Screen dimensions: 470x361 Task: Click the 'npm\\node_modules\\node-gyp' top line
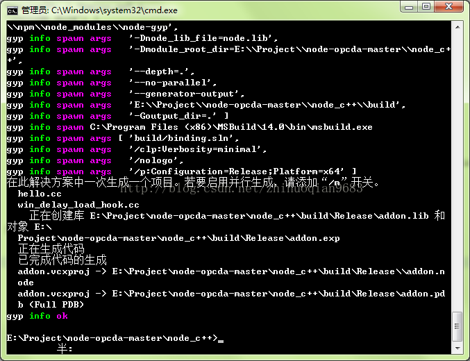pyautogui.click(x=92, y=27)
